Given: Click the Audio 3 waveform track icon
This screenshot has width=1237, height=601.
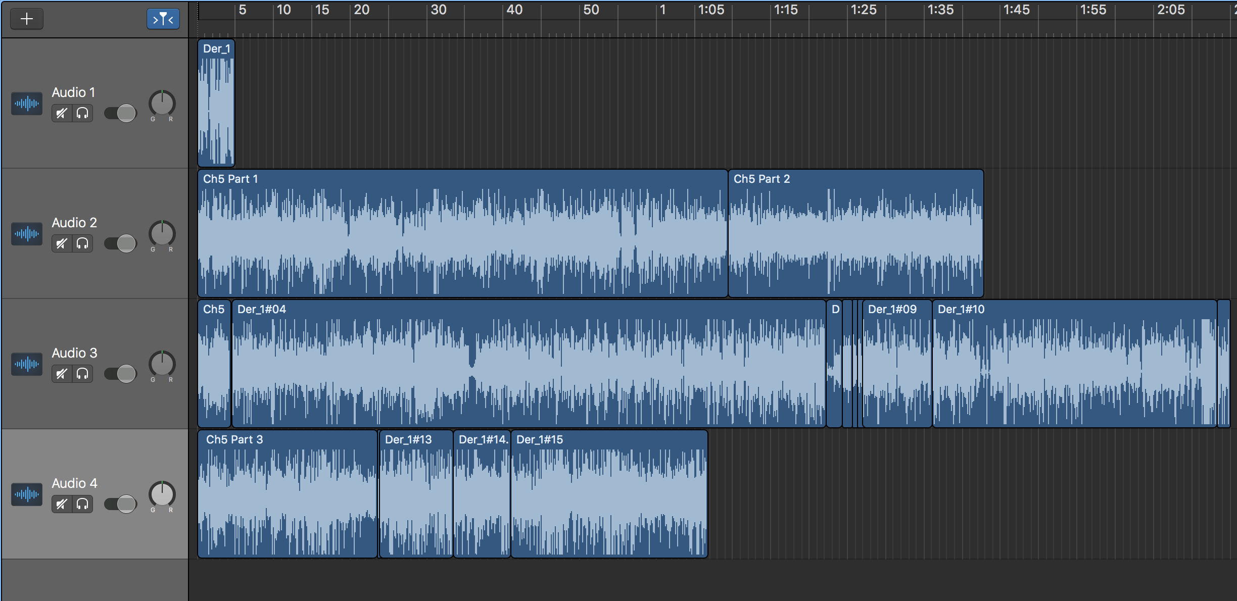Looking at the screenshot, I should click(x=27, y=364).
